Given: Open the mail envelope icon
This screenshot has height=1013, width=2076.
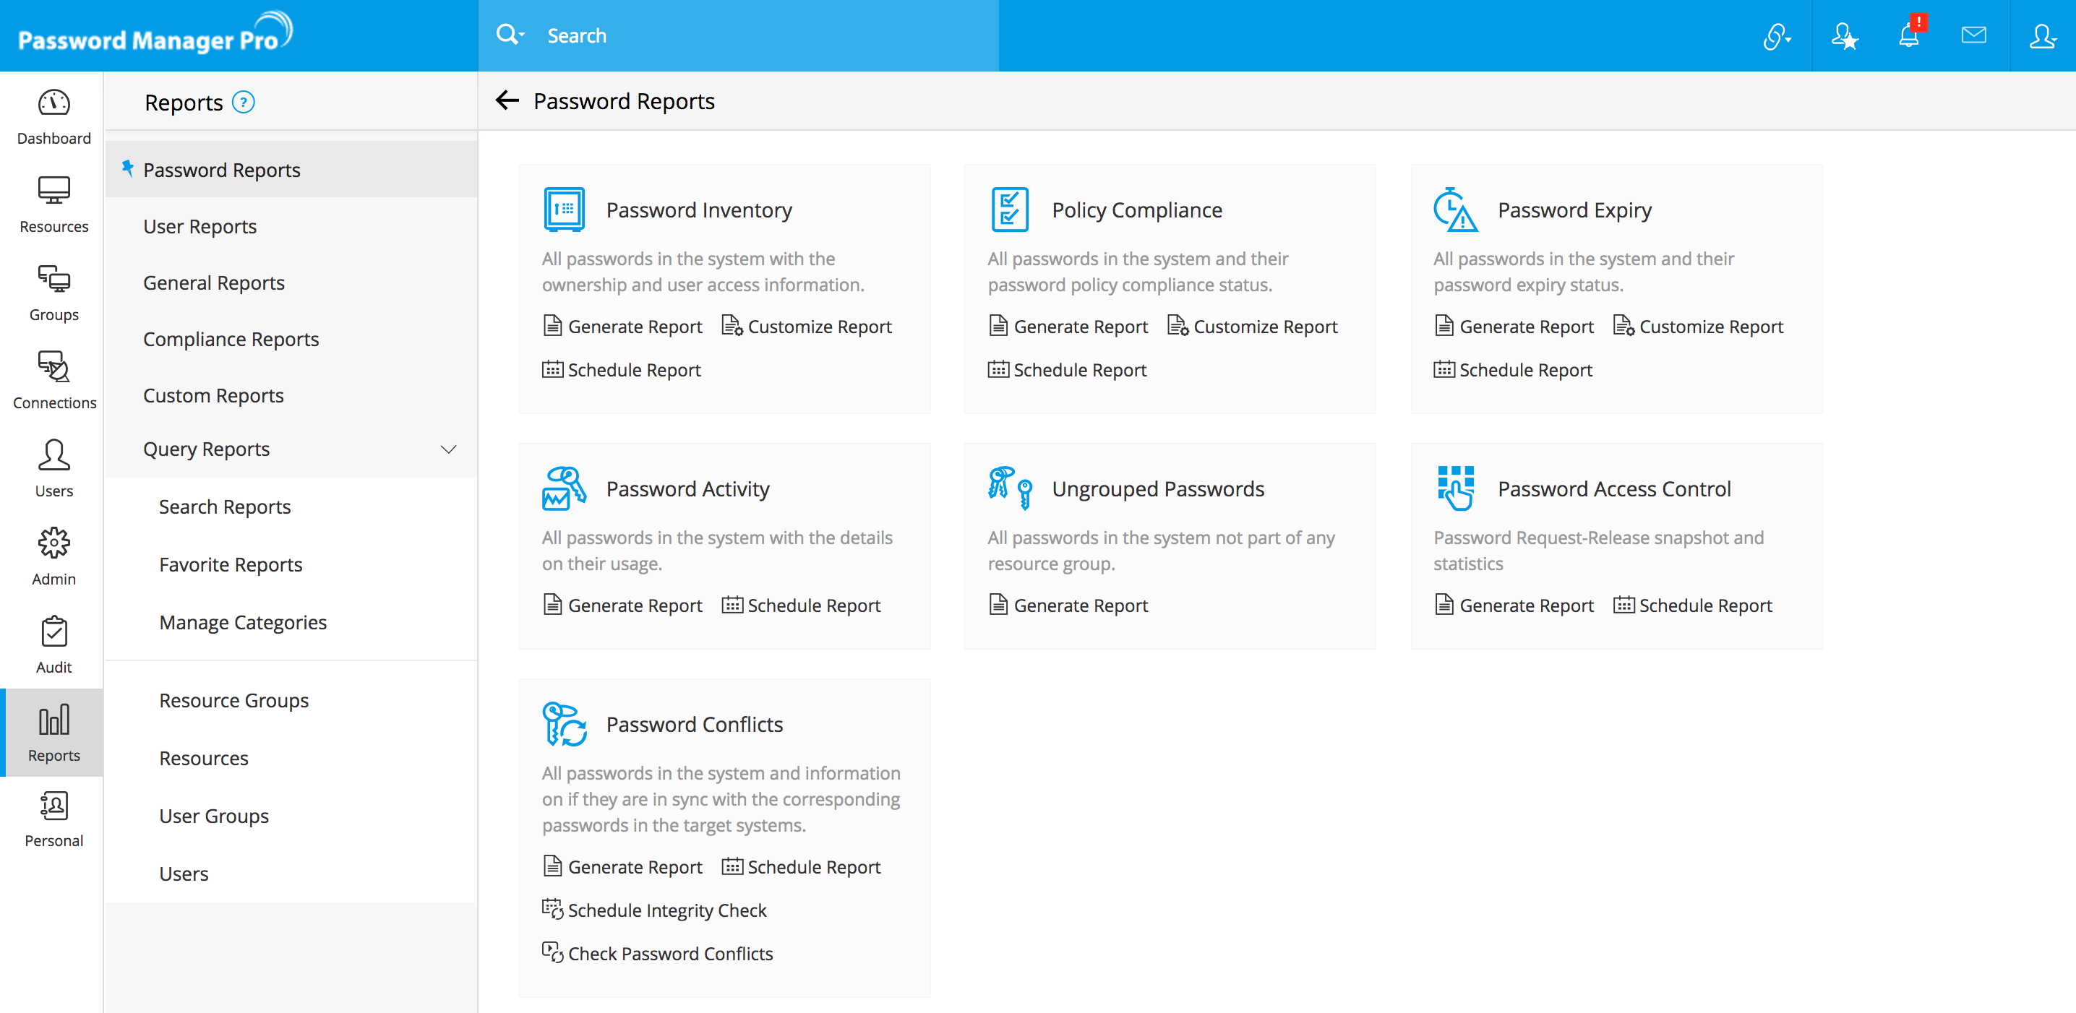Looking at the screenshot, I should [x=1973, y=35].
